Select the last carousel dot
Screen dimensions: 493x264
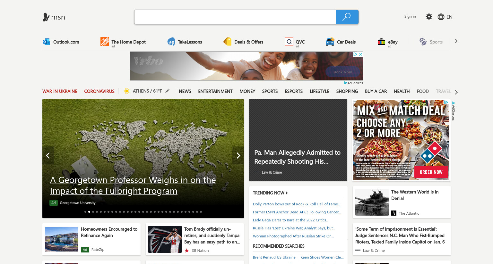click(201, 212)
